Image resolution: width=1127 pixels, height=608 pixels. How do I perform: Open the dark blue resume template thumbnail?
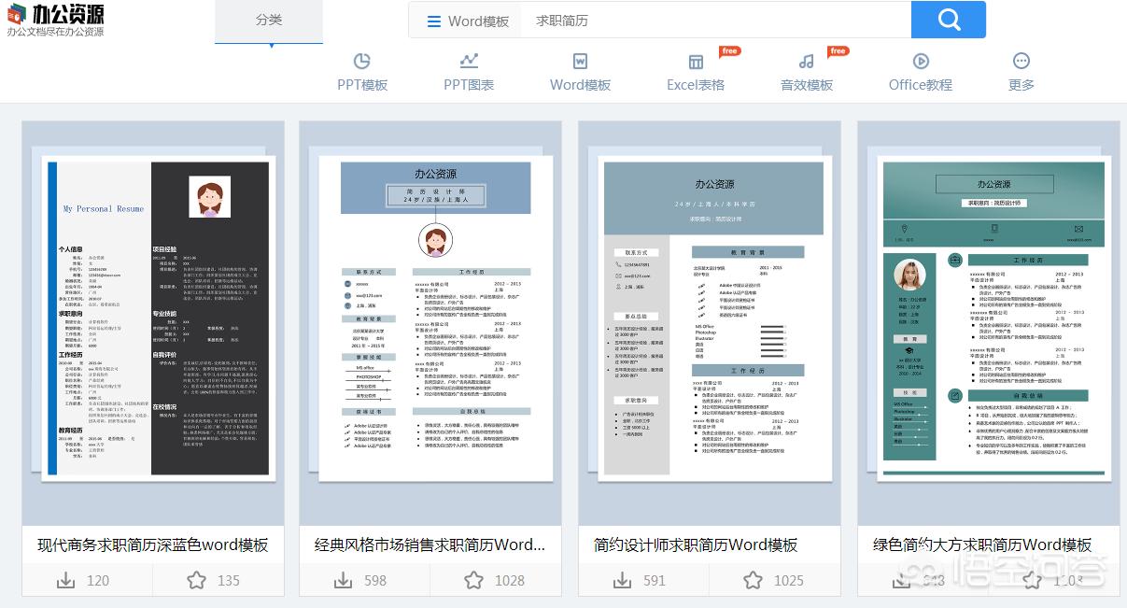(x=154, y=322)
